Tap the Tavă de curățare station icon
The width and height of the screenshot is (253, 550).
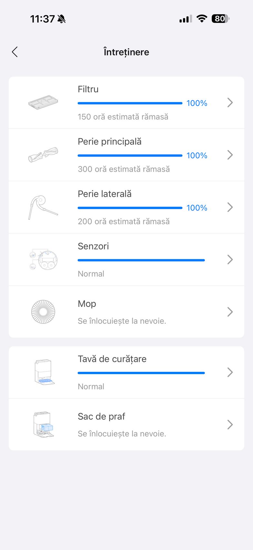click(44, 372)
